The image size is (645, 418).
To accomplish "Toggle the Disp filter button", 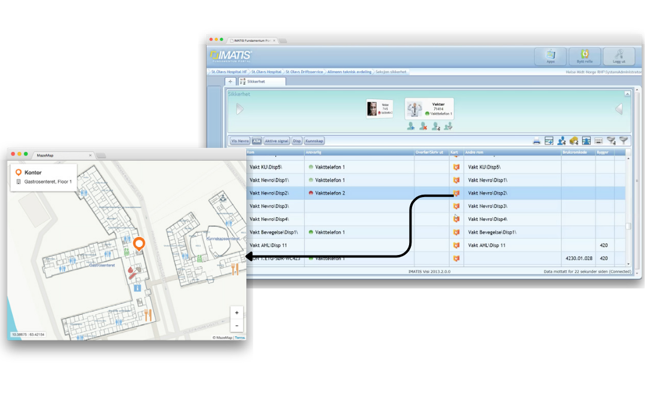I will coord(297,141).
